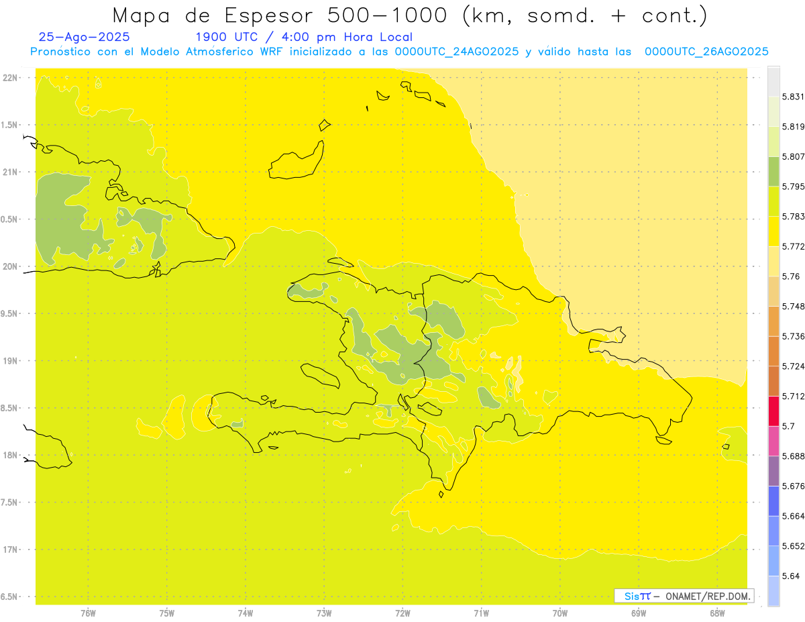The image size is (805, 622).
Task: Select the date label '25-Ago-2025'
Action: click(x=85, y=38)
